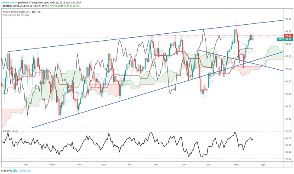Select the Févr label on time axis
Image resolution: width=294 pixels, height=174 pixels.
[x=80, y=164]
